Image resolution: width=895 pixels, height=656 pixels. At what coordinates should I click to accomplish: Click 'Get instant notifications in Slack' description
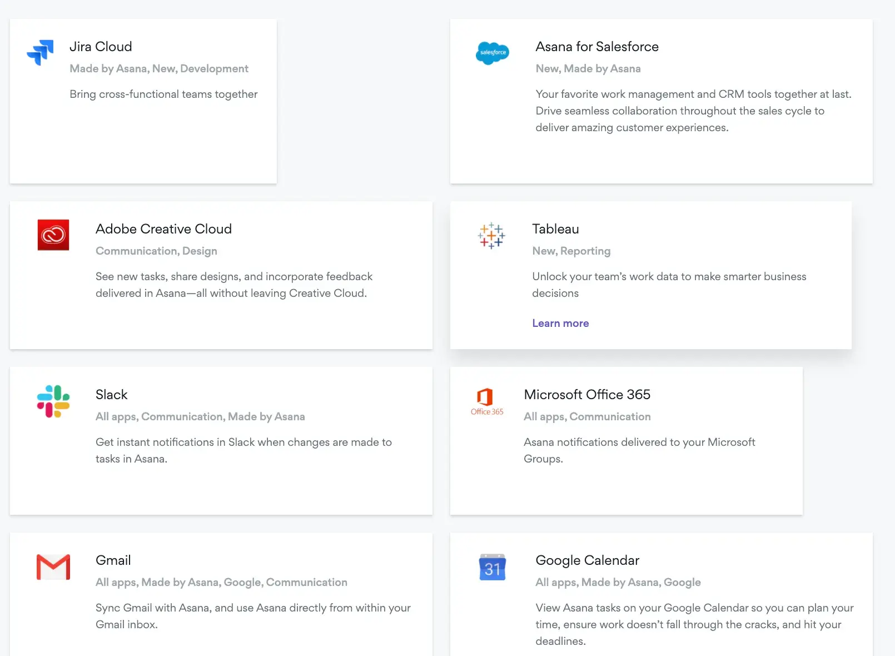click(x=243, y=451)
